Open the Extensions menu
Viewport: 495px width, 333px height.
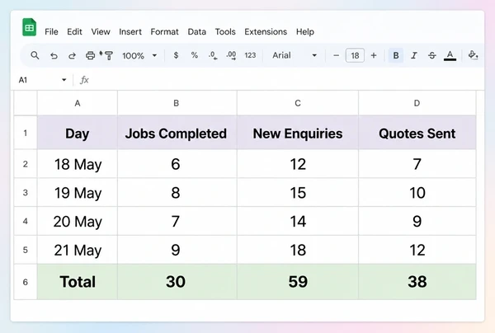tap(266, 32)
